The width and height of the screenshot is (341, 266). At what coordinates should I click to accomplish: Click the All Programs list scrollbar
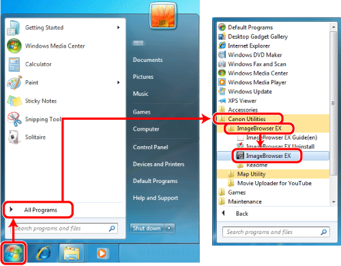tap(333, 103)
